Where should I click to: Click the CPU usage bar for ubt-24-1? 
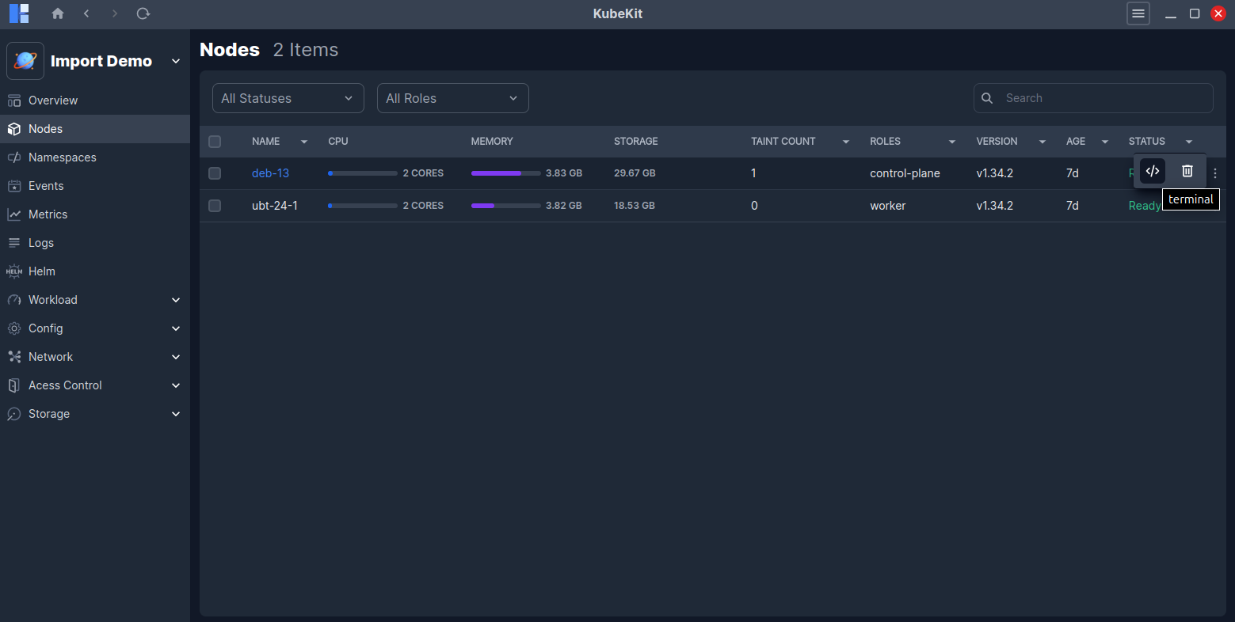pyautogui.click(x=361, y=205)
